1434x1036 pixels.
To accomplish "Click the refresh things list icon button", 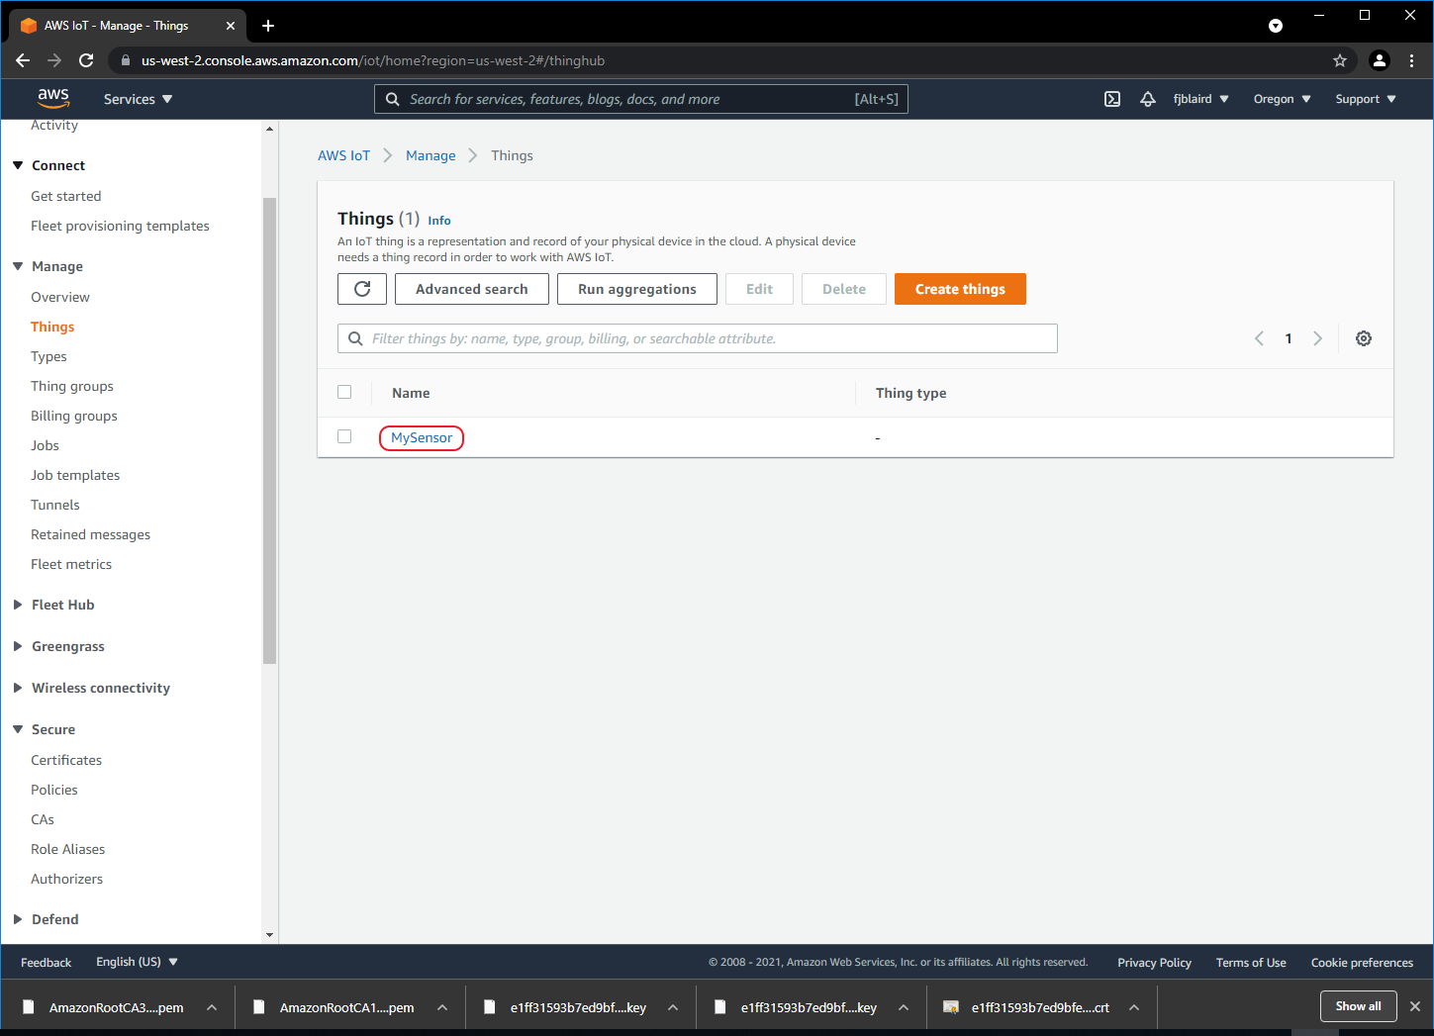I will [362, 289].
